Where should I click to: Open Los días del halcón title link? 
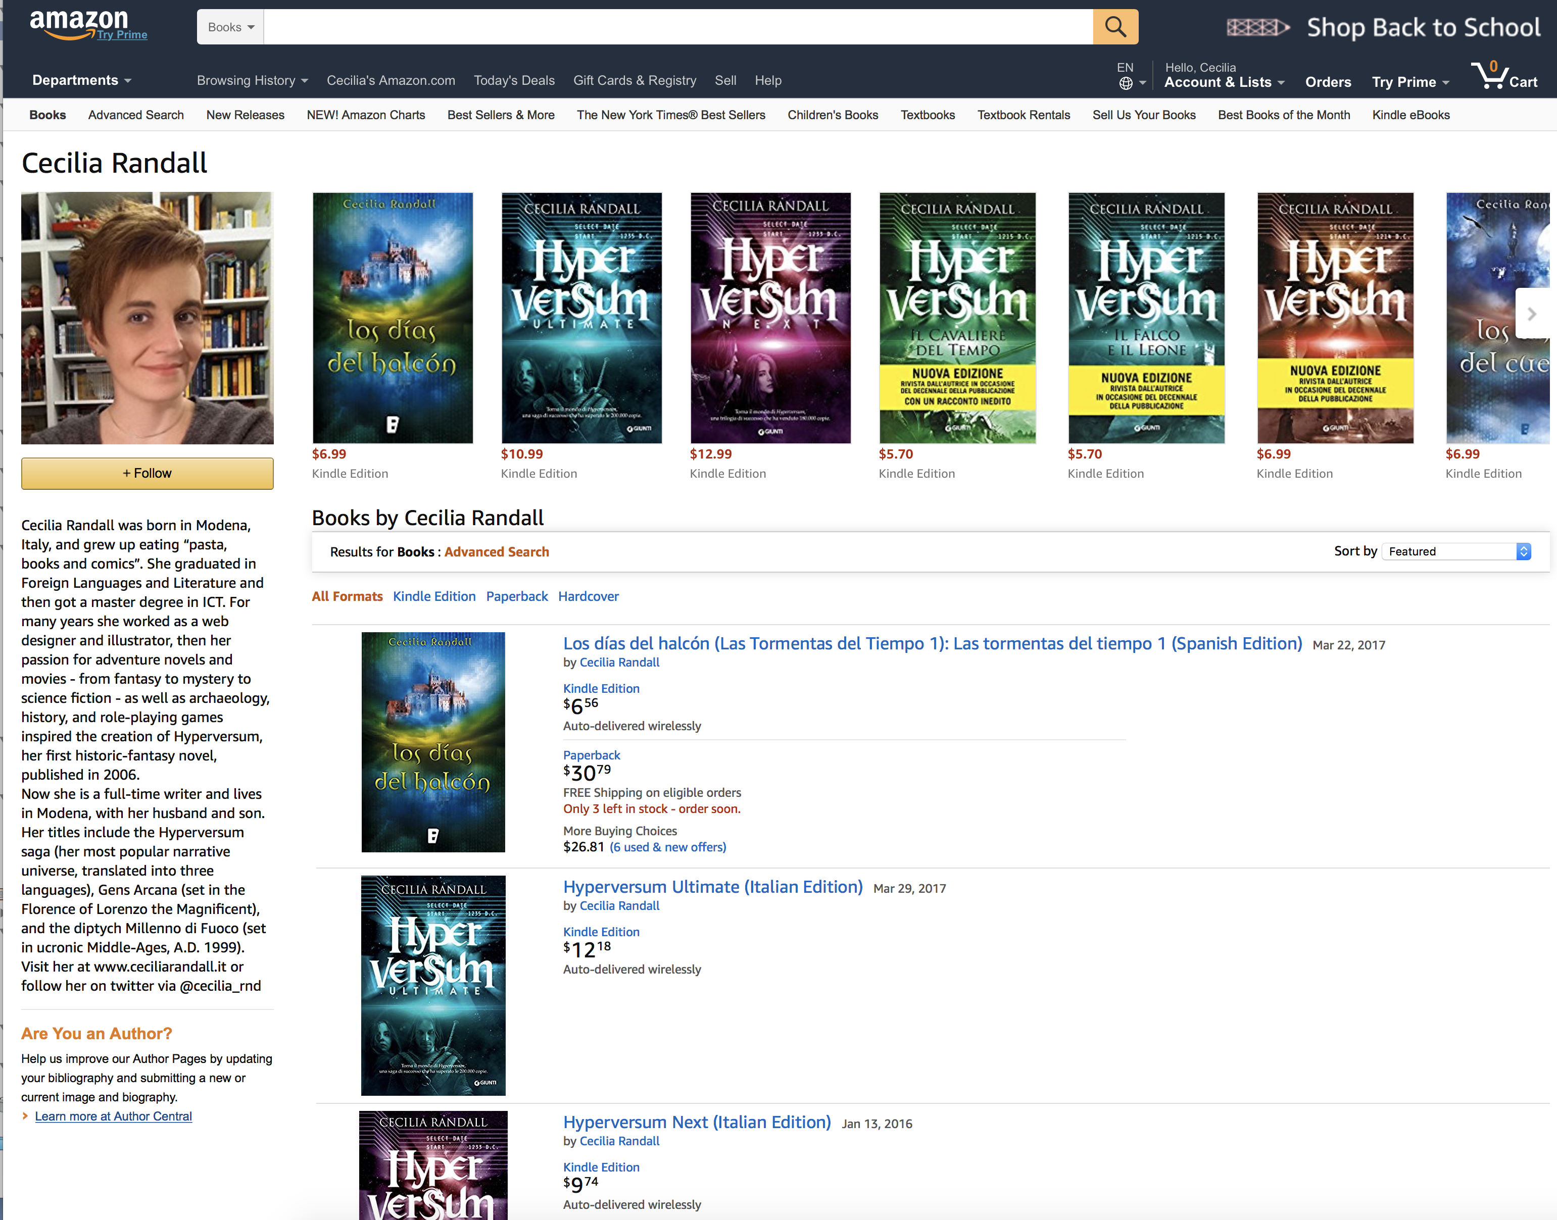click(933, 643)
